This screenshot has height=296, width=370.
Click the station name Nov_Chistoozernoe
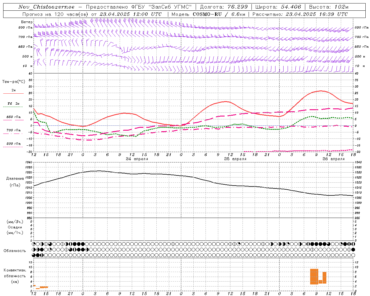[x=47, y=7]
